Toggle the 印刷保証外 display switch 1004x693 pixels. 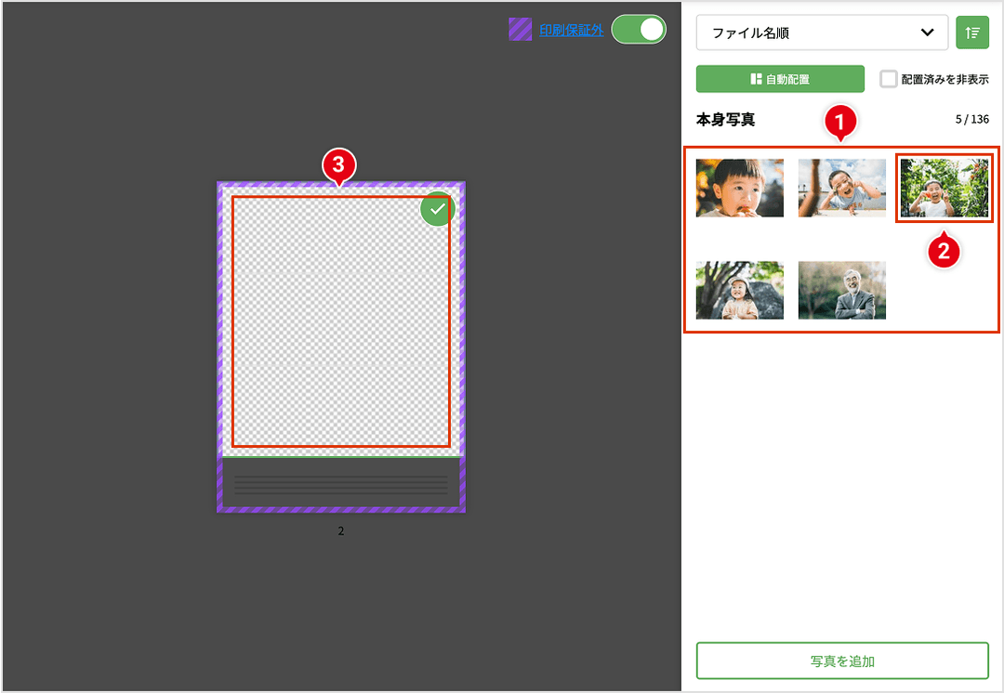(x=639, y=30)
